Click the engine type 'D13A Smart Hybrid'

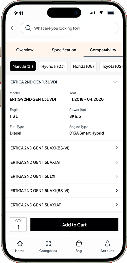(87, 133)
